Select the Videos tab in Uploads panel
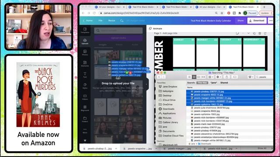The image size is (280, 157). click(119, 44)
